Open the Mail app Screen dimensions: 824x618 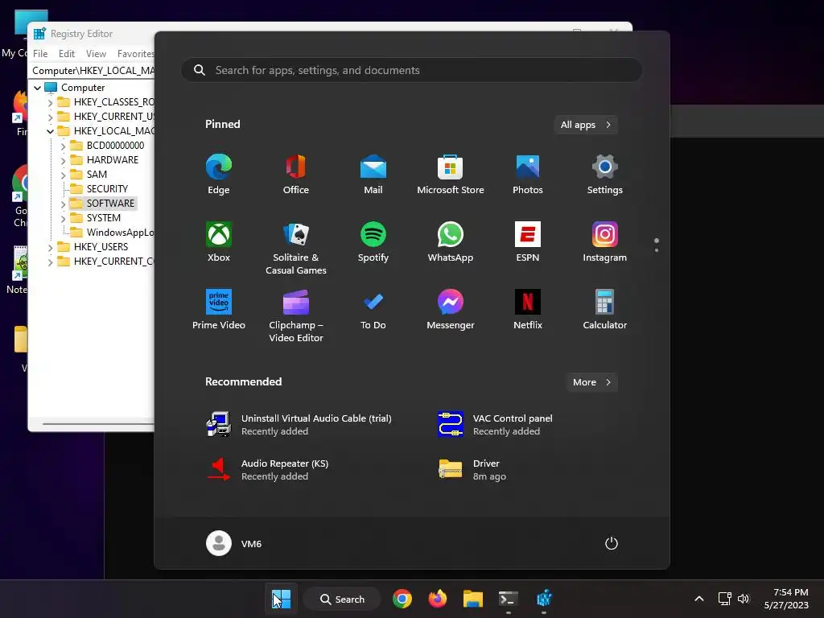click(x=373, y=175)
